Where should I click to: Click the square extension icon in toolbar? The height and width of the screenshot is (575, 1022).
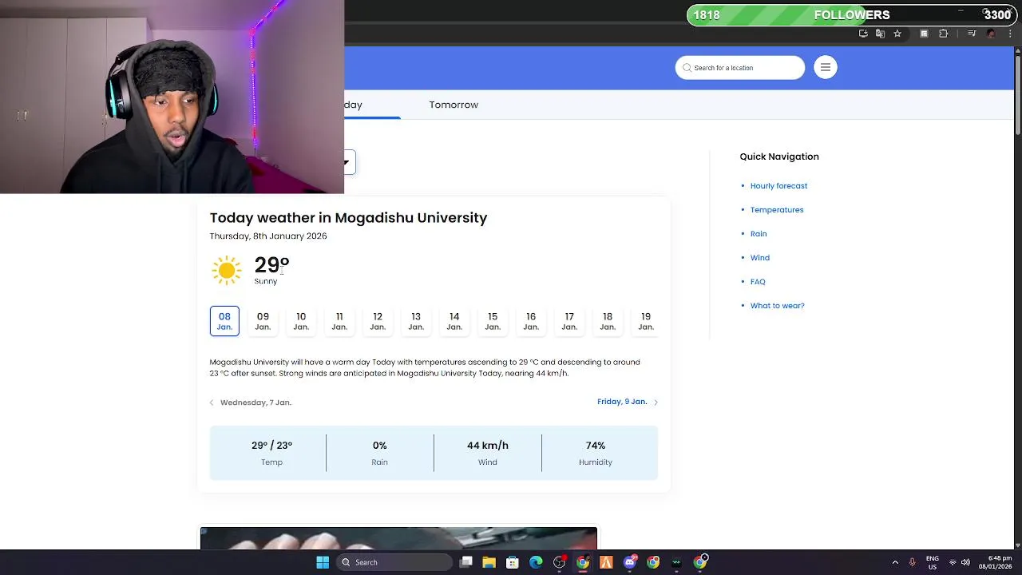click(x=924, y=34)
